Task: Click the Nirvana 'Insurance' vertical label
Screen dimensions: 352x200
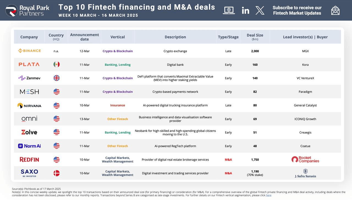Action: pyautogui.click(x=117, y=105)
